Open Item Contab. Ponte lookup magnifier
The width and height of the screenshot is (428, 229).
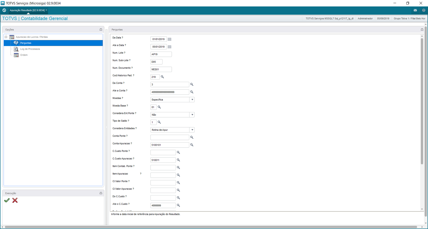click(x=178, y=167)
